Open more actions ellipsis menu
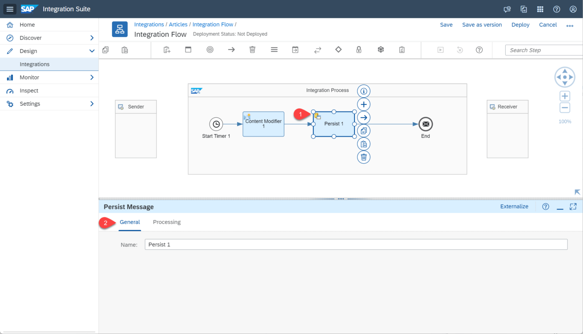This screenshot has height=334, width=583. click(x=570, y=25)
